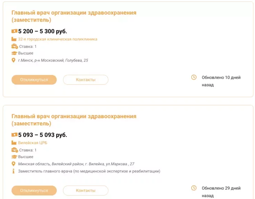Click the info icon beside Заместитель главного врача

(x=14, y=171)
